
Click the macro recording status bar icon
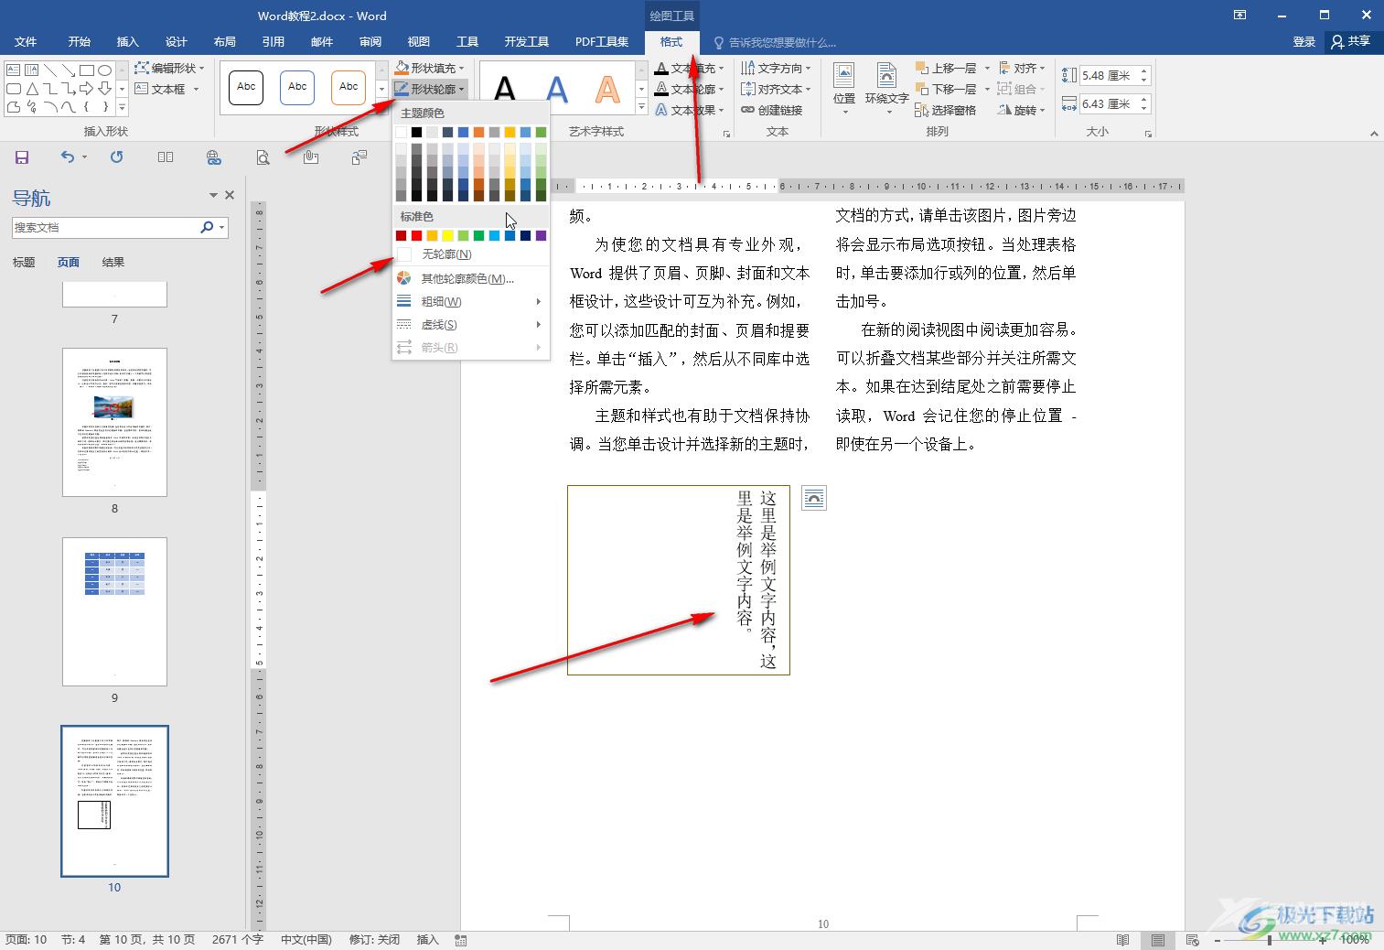[461, 940]
